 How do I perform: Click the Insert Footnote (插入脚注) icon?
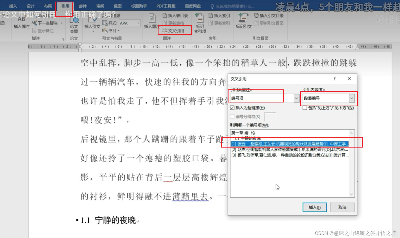(21, 22)
